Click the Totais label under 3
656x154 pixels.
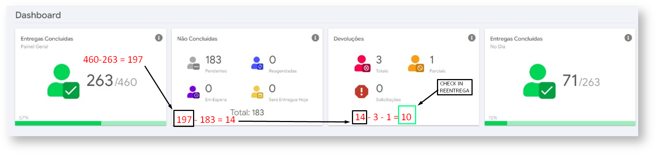tap(382, 71)
